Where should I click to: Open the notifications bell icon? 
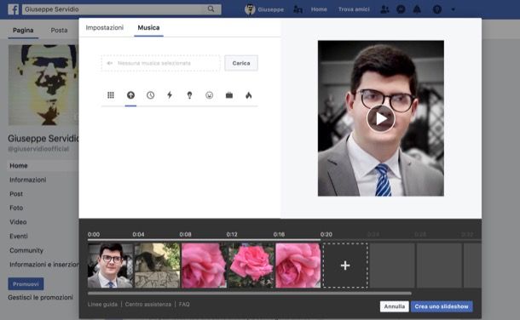[x=417, y=9]
